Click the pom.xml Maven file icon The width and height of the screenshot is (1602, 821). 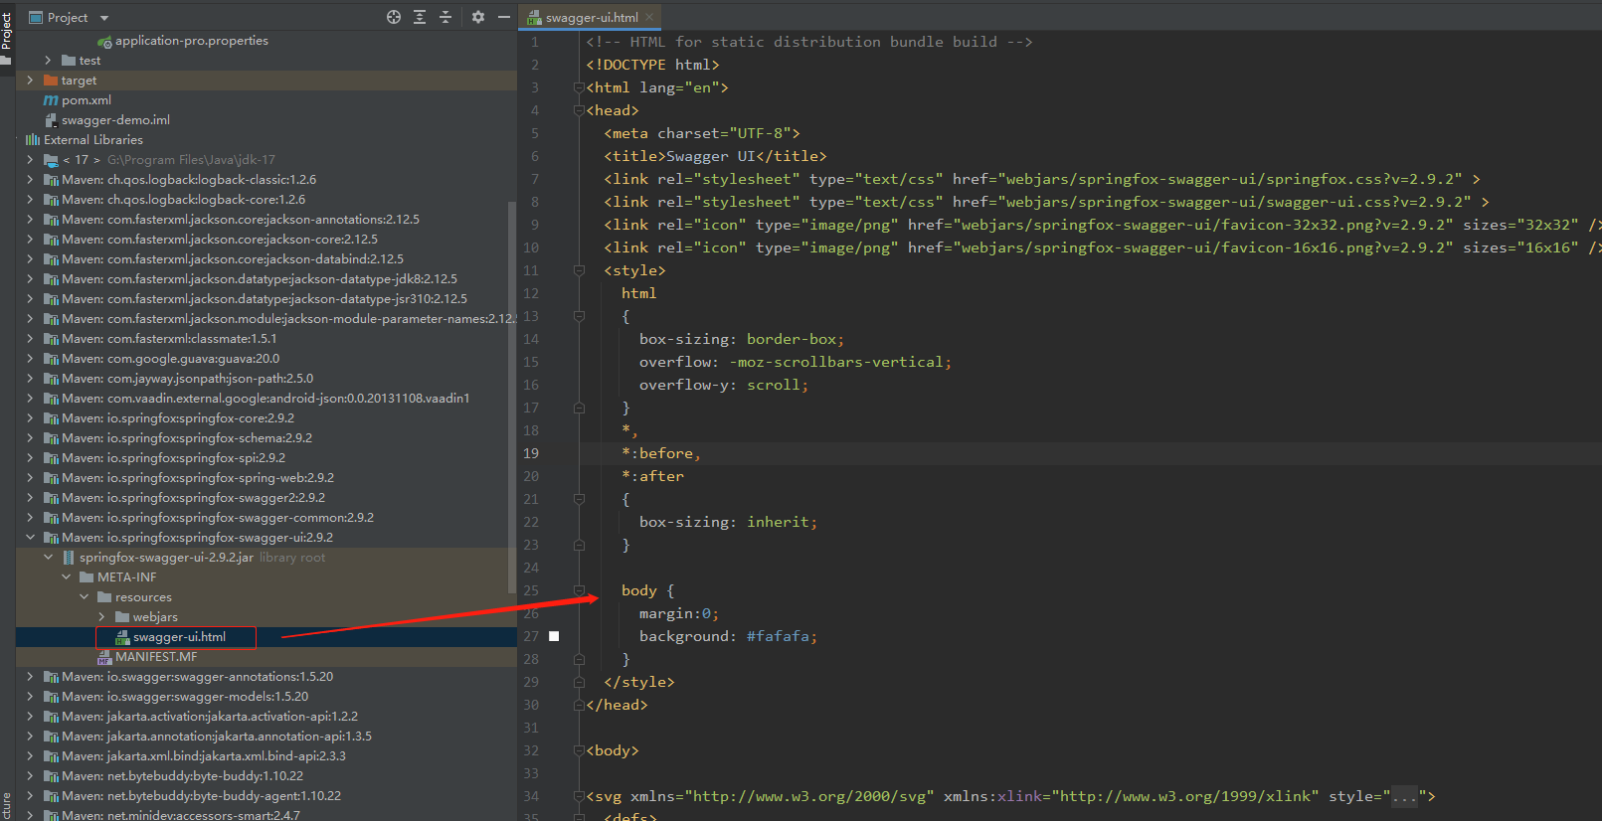pos(51,100)
